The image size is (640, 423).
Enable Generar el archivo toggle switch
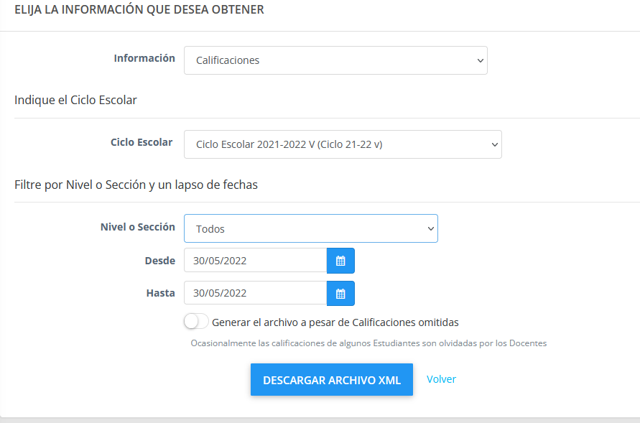[x=196, y=322]
